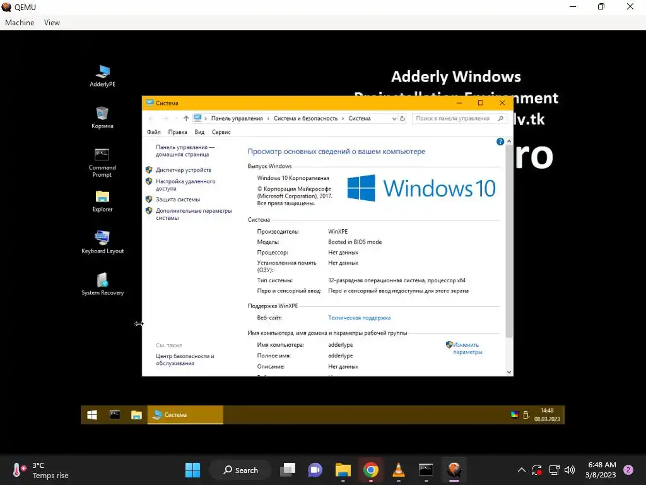Screen dimensions: 646x485
Task: Open the host Windows 11 Start button
Action: coord(192,470)
